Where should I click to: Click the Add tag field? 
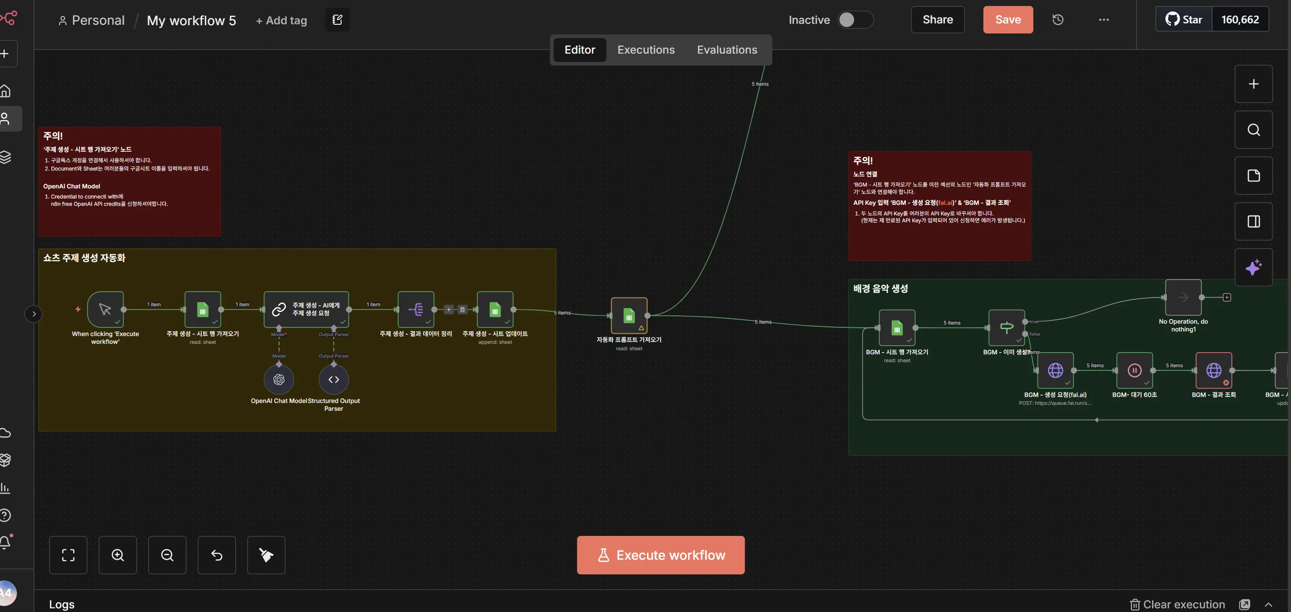(281, 21)
